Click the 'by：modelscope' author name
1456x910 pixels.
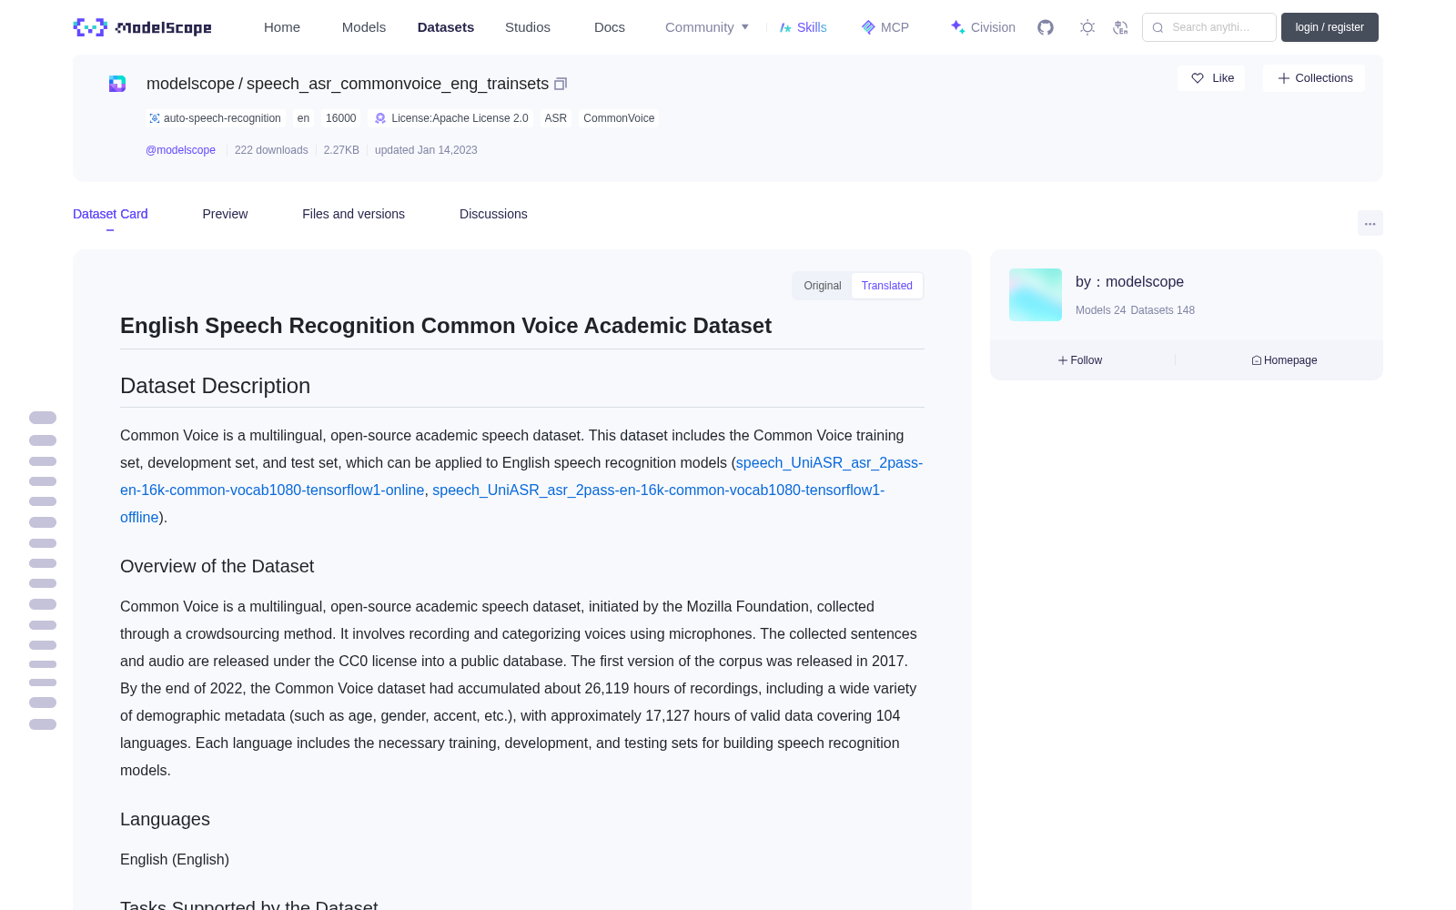[1129, 282]
